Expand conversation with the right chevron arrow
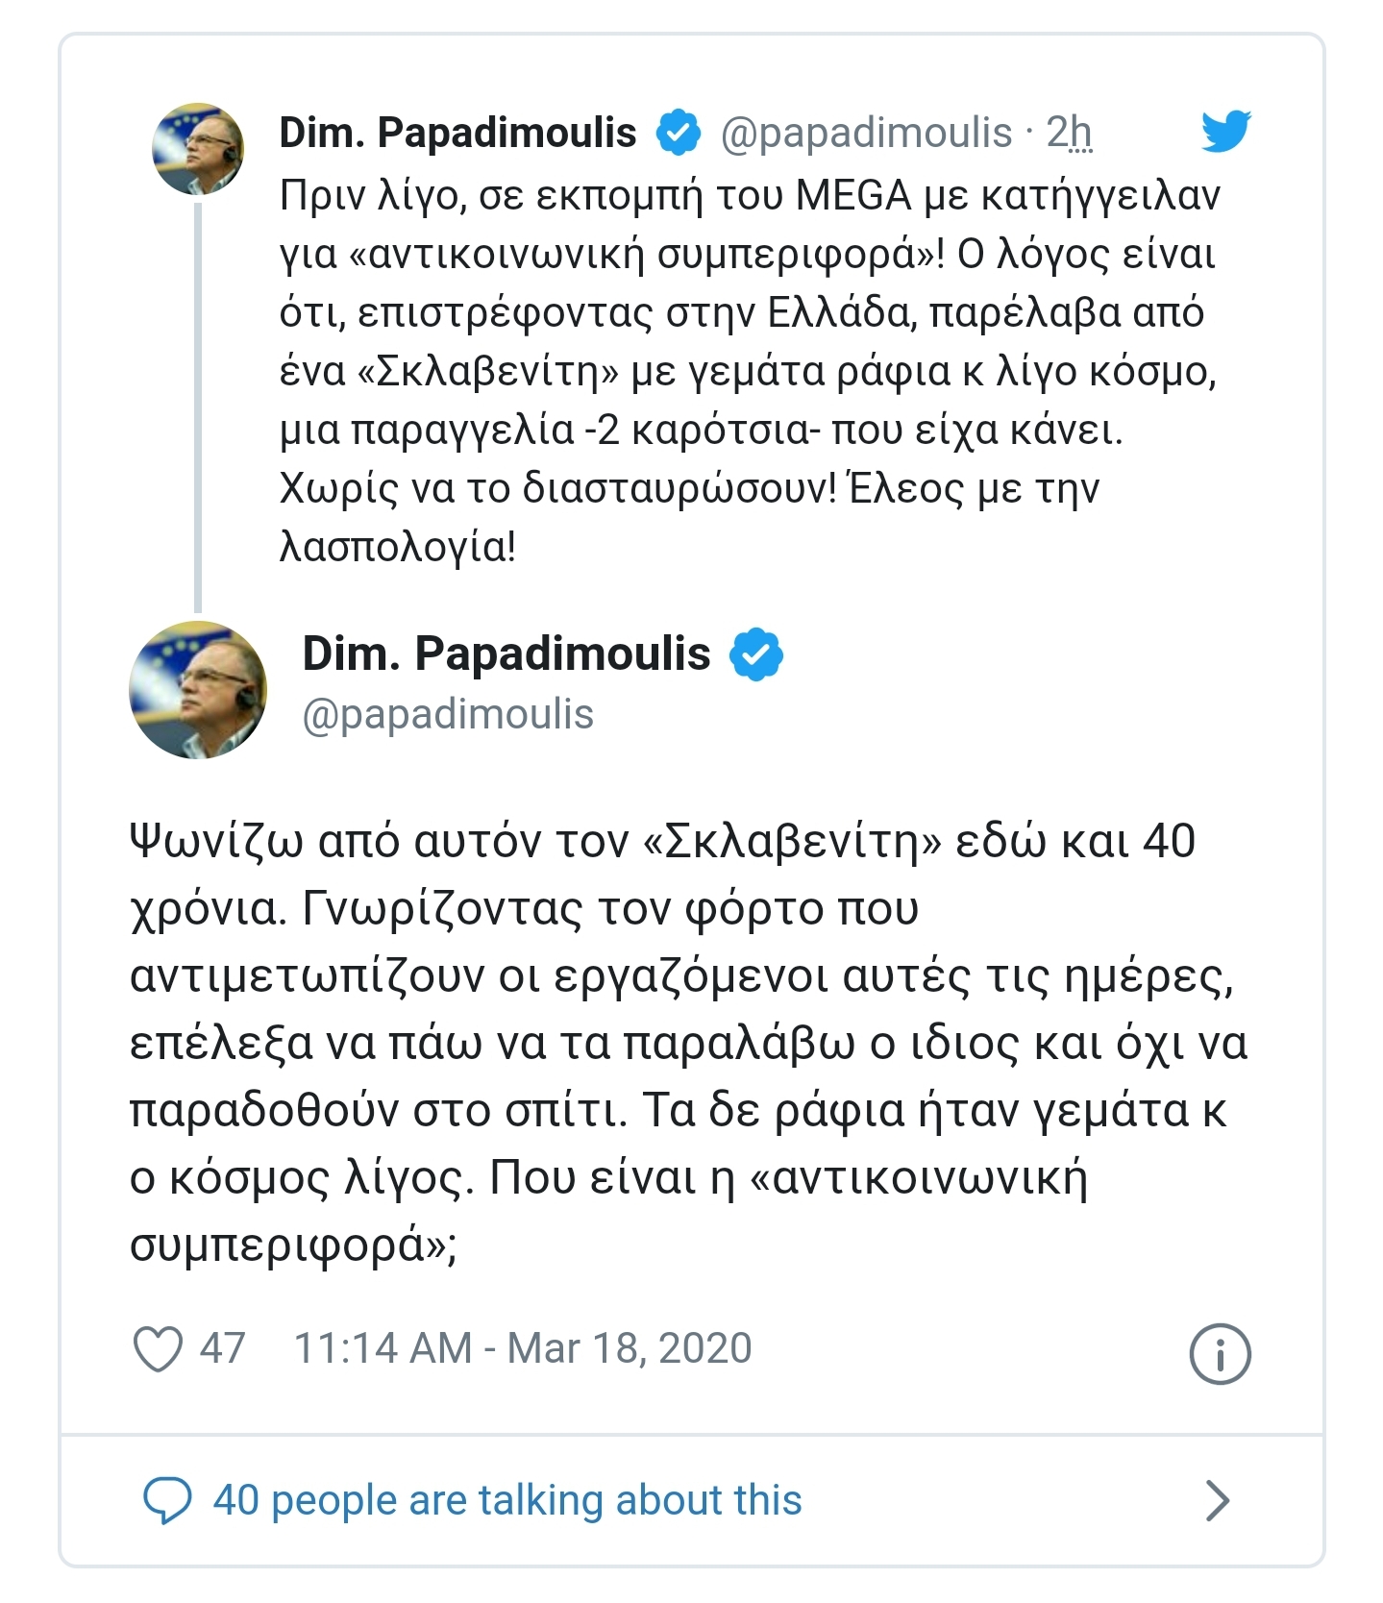1383x1603 pixels. click(x=1218, y=1500)
